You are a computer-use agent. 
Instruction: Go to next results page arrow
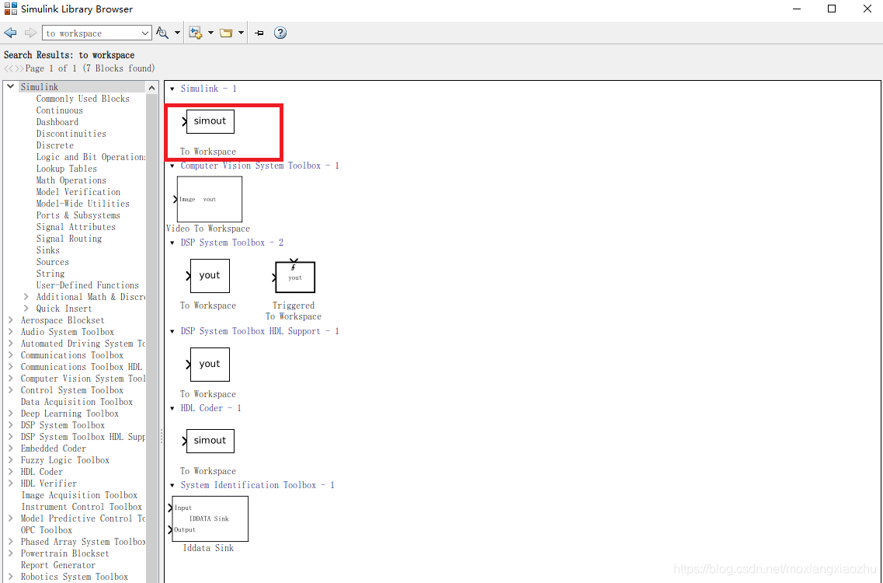(x=18, y=68)
